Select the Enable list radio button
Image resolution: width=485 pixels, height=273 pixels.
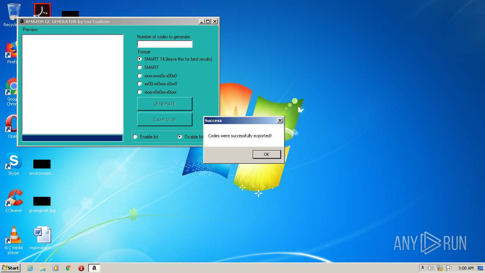tap(135, 137)
